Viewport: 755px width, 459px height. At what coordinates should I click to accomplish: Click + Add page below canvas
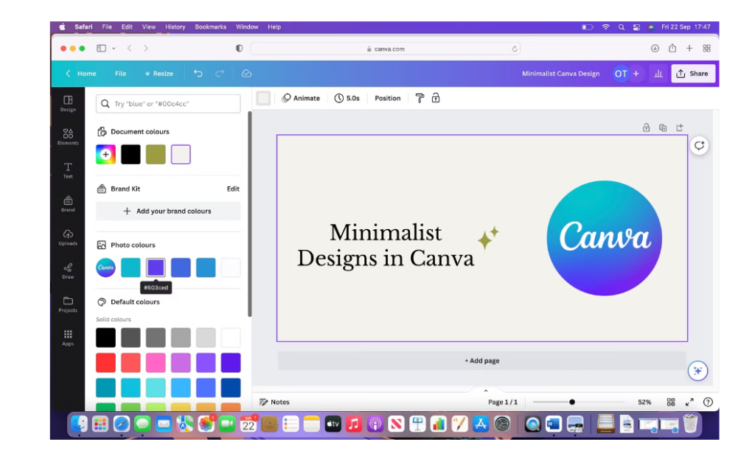tap(482, 360)
